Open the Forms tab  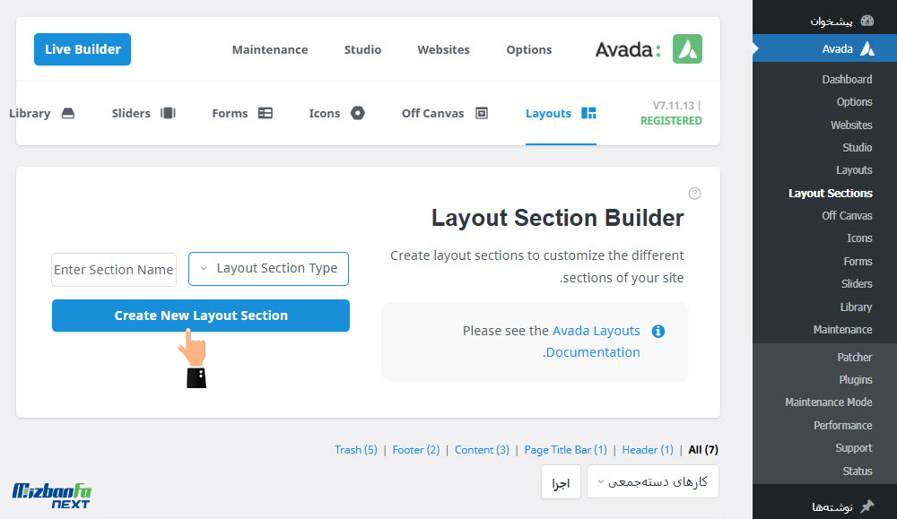coord(242,113)
